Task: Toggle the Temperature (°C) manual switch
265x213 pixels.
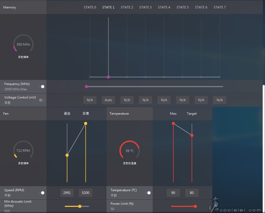Action: (148, 193)
